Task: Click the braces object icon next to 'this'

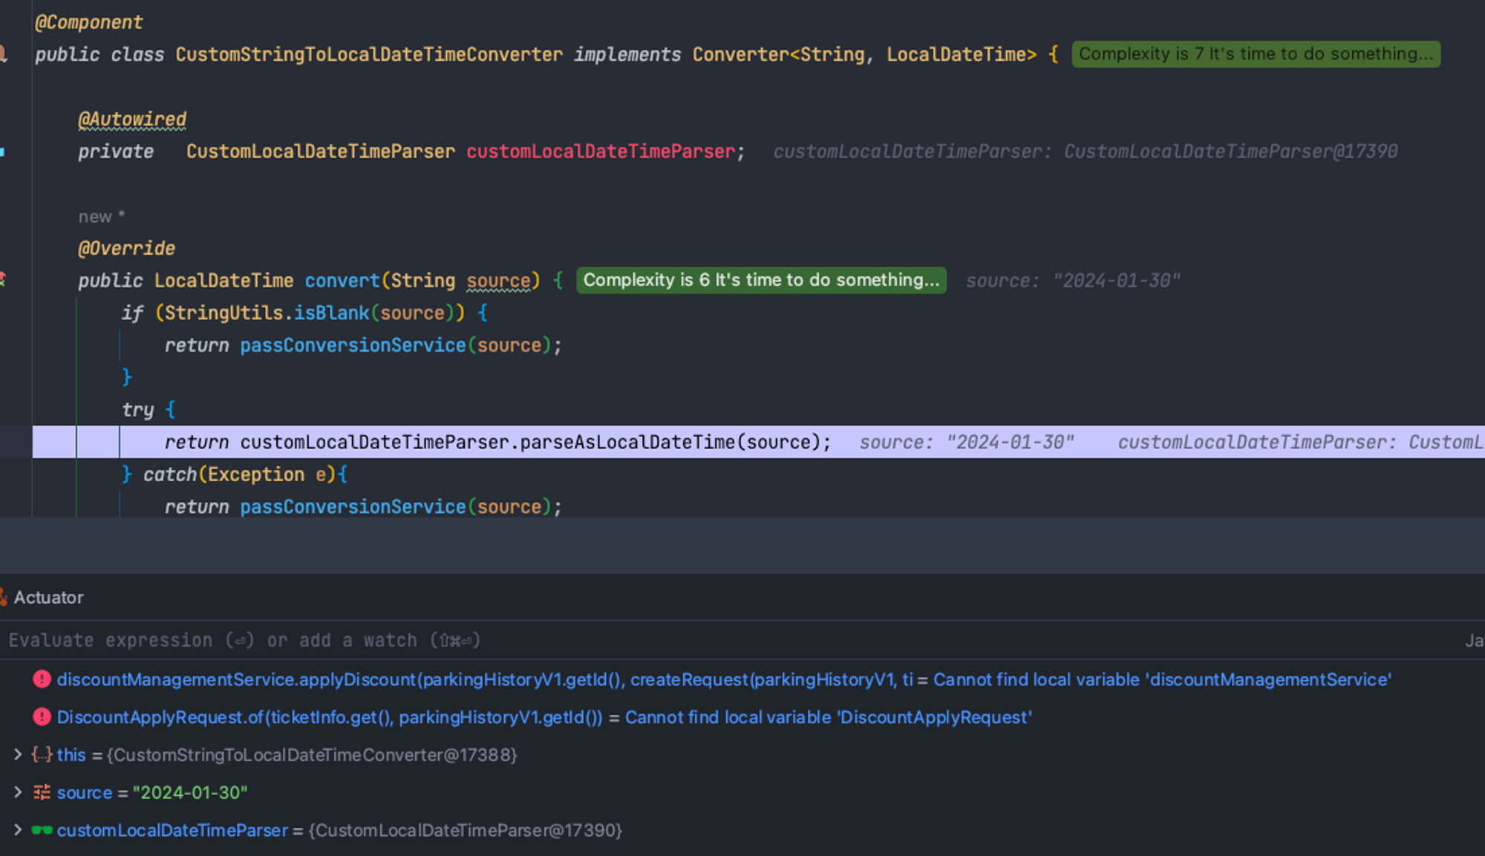Action: pyautogui.click(x=42, y=754)
